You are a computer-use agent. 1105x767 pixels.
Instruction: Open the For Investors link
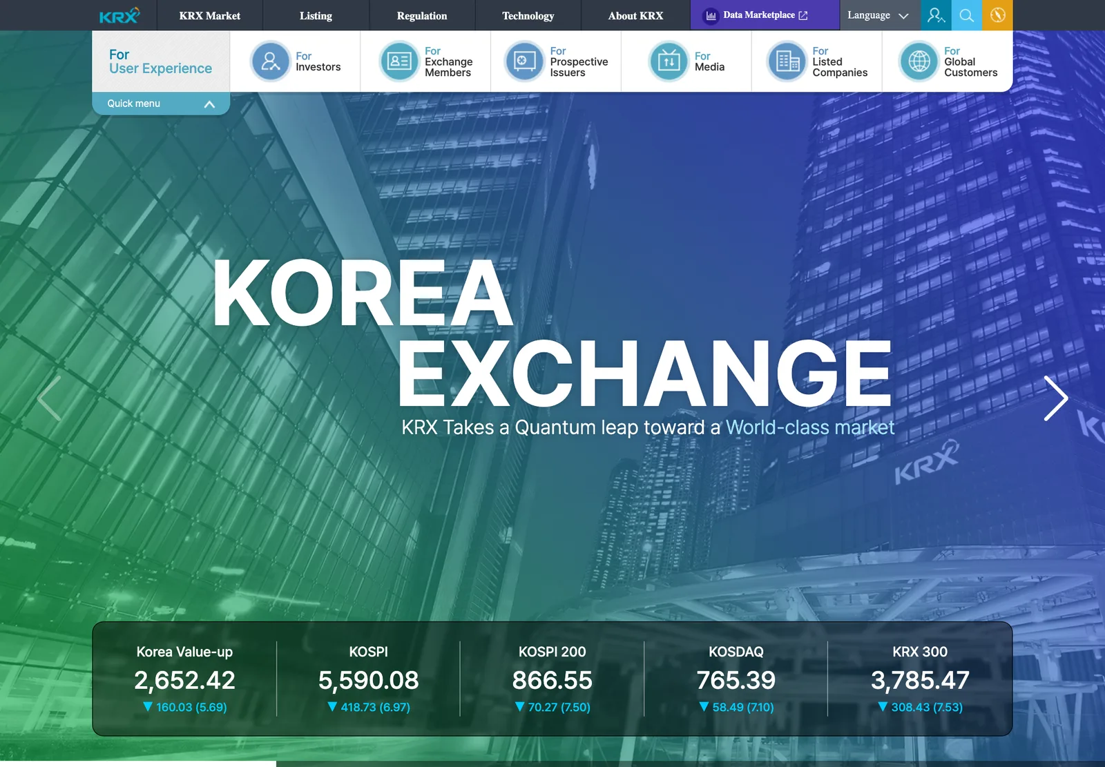(318, 61)
